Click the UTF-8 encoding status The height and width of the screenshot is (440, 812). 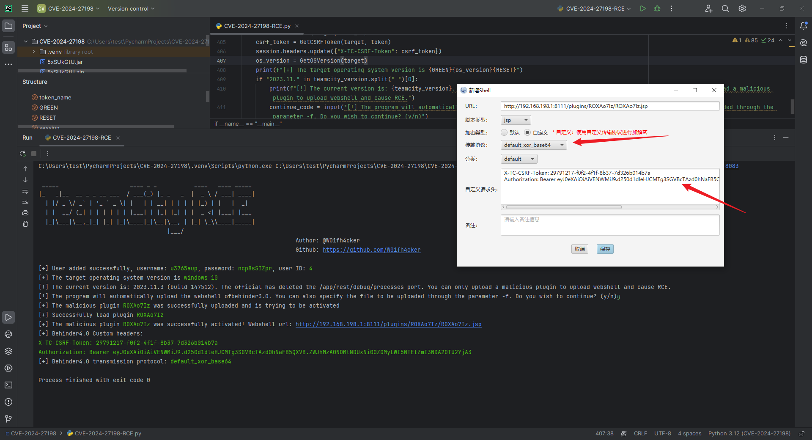(x=663, y=433)
